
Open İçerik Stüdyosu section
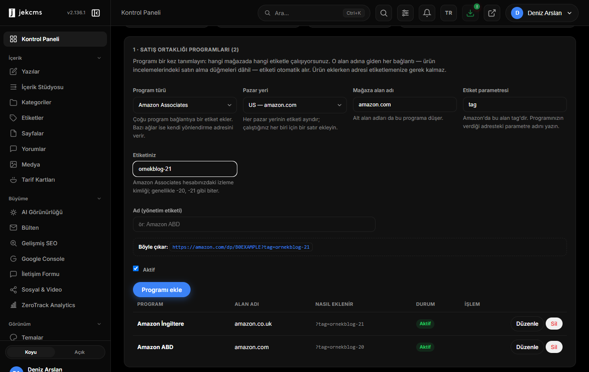(x=55, y=87)
